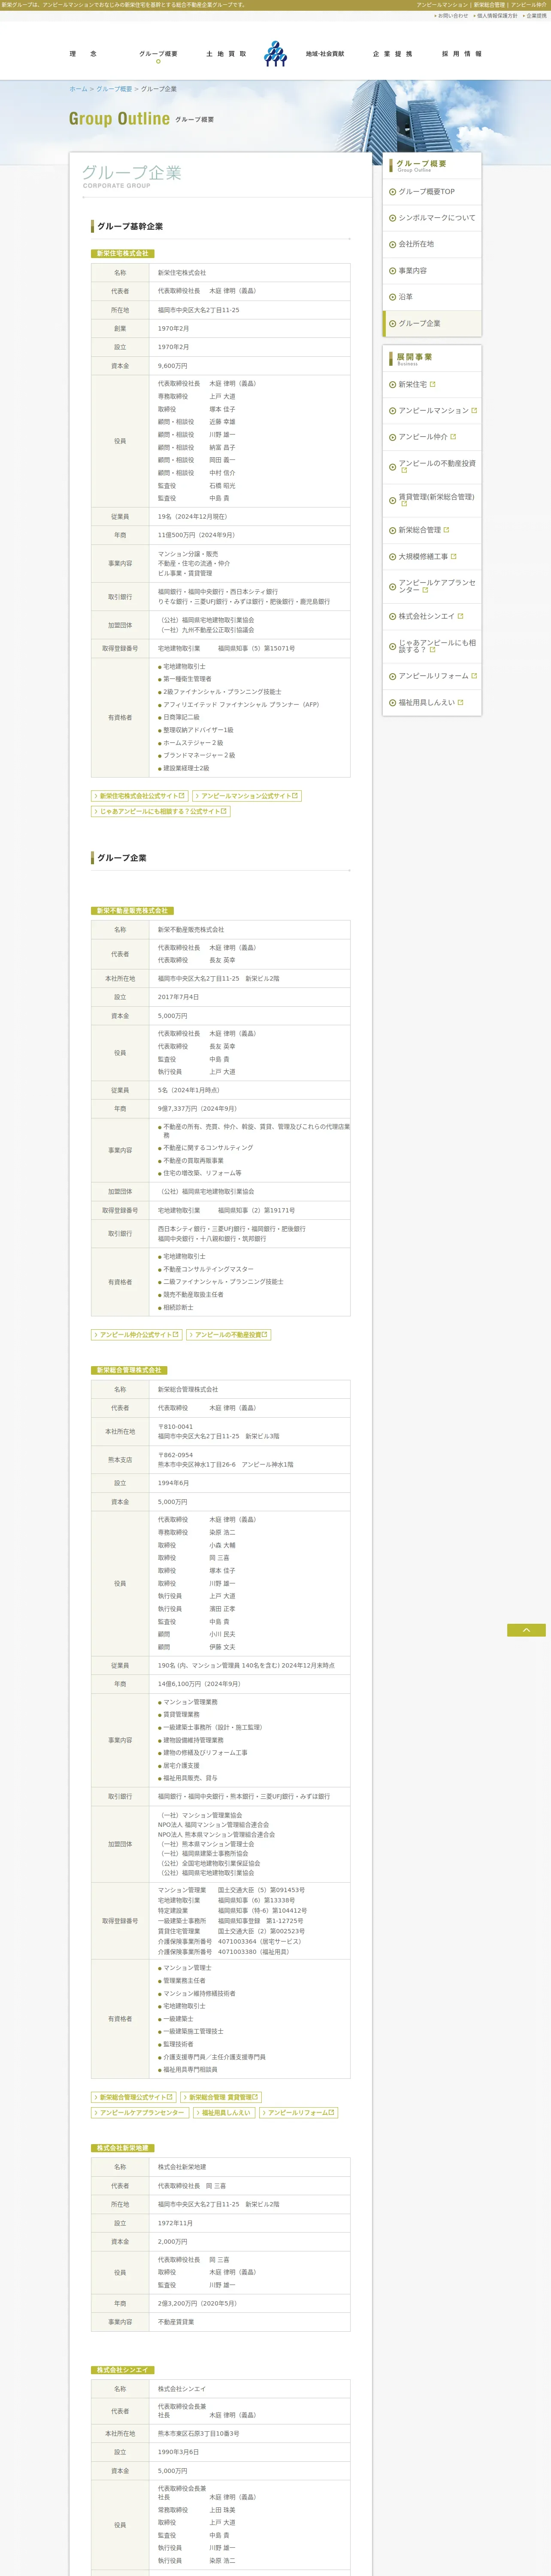Open the アンピールリフォーム button below table
Viewport: 551px width, 2576px height.
coord(299,2113)
